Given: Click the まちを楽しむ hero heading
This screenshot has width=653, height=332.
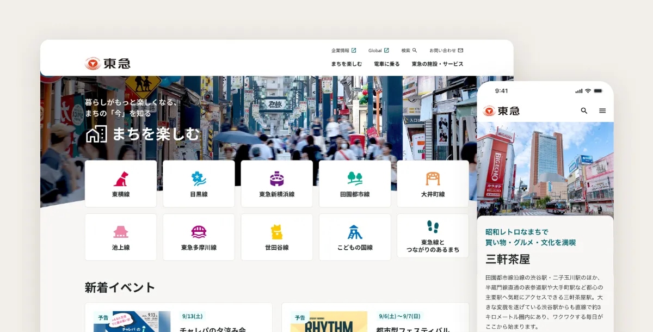Looking at the screenshot, I should coord(156,134).
